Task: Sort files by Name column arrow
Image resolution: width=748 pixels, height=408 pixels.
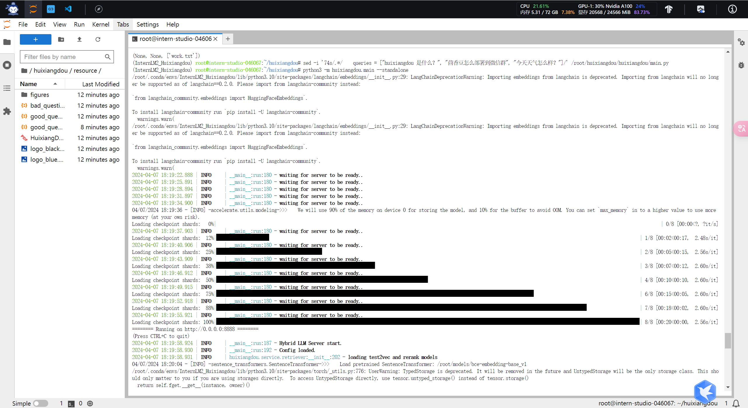Action: [55, 84]
